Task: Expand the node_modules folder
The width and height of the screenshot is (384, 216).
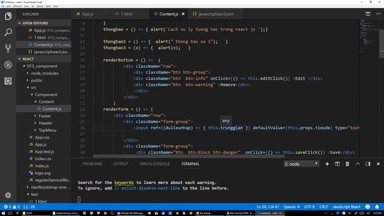Action: [44, 73]
